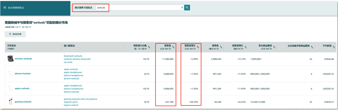Click the ear buds search term

[x=68, y=62]
